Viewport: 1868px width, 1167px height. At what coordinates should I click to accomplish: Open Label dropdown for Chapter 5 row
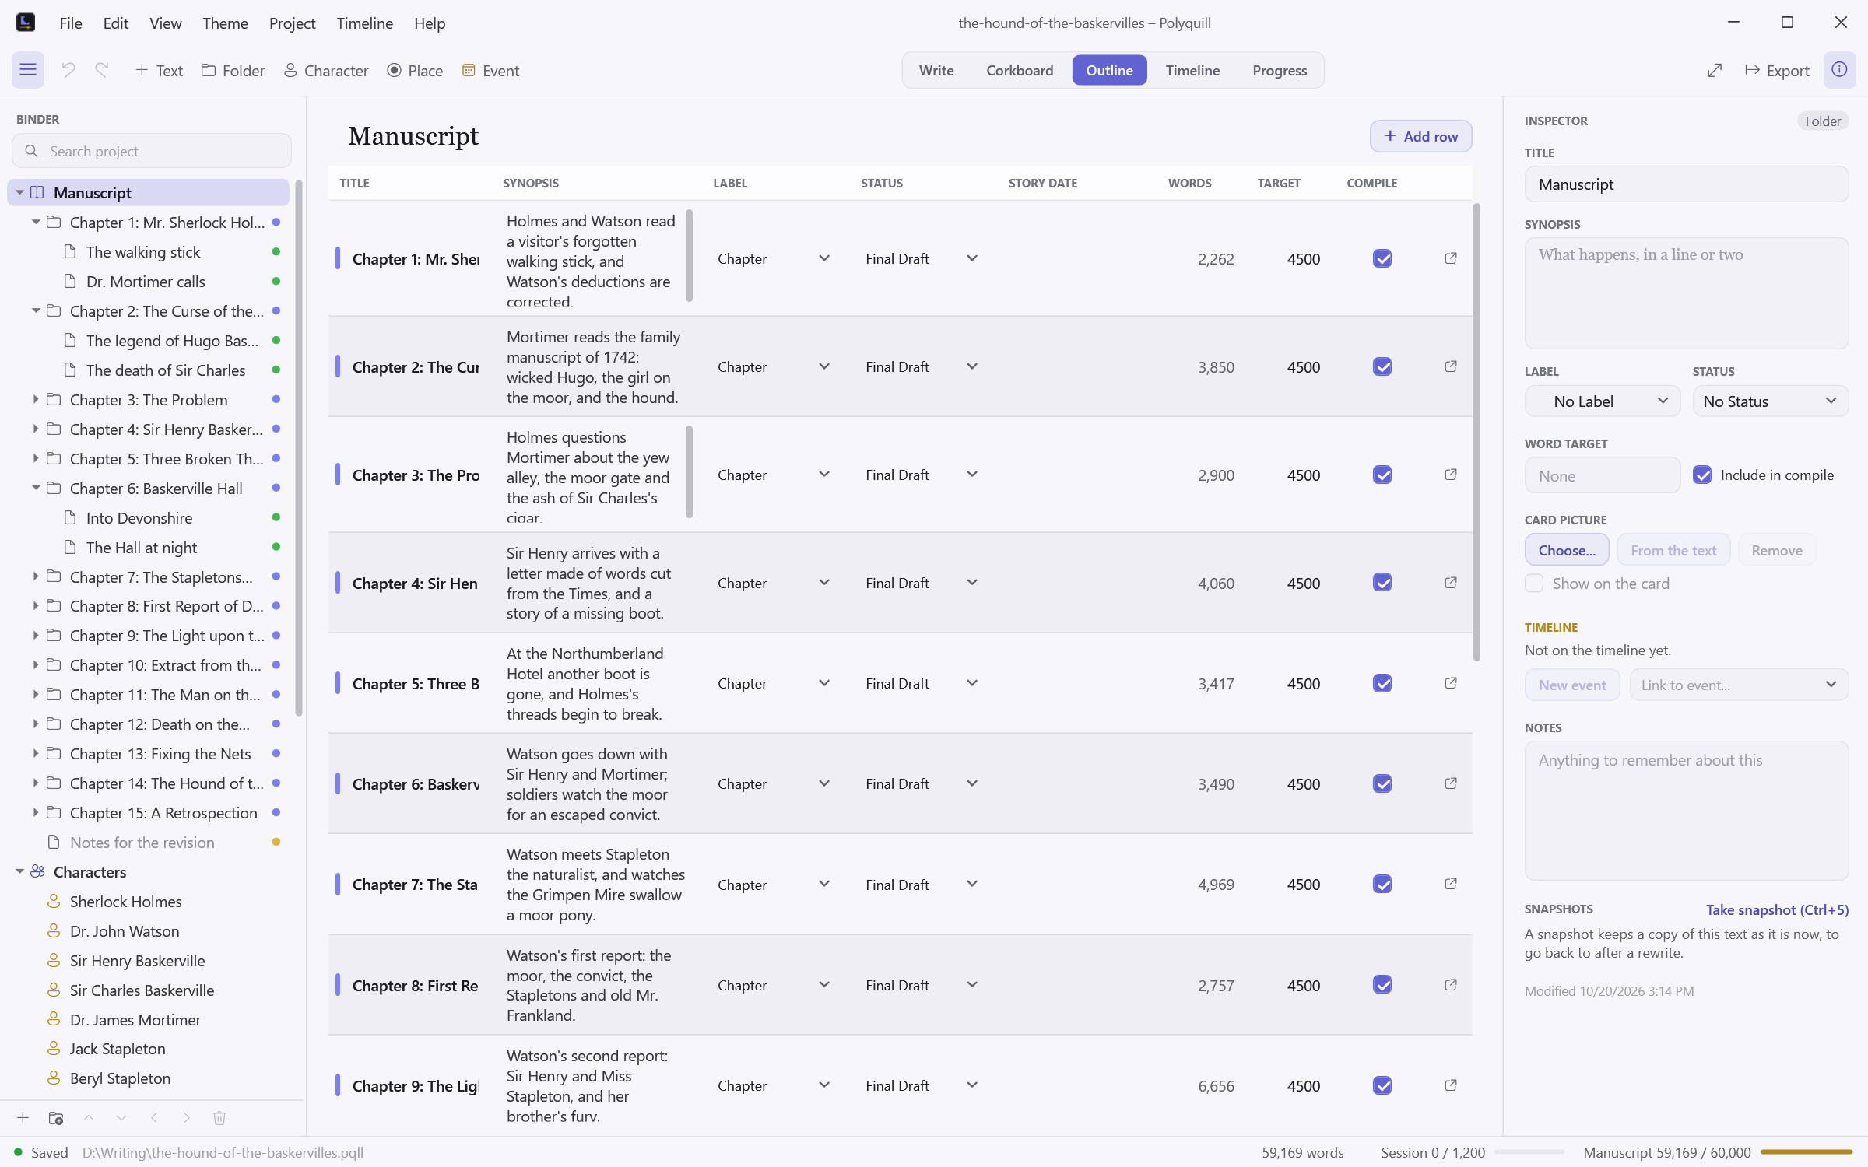[x=774, y=683]
